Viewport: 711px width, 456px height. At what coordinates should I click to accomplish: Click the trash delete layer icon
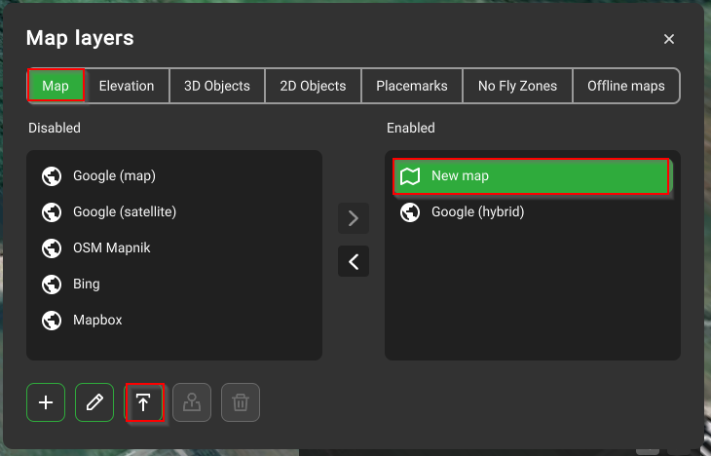tap(241, 402)
